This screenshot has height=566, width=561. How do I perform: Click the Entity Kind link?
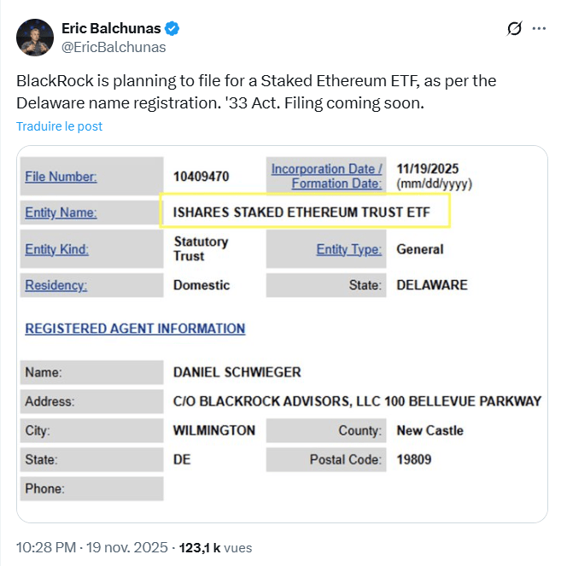(56, 249)
